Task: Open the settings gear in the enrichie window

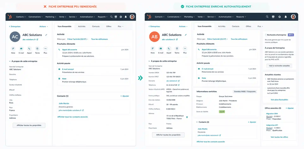Action: pos(280,17)
